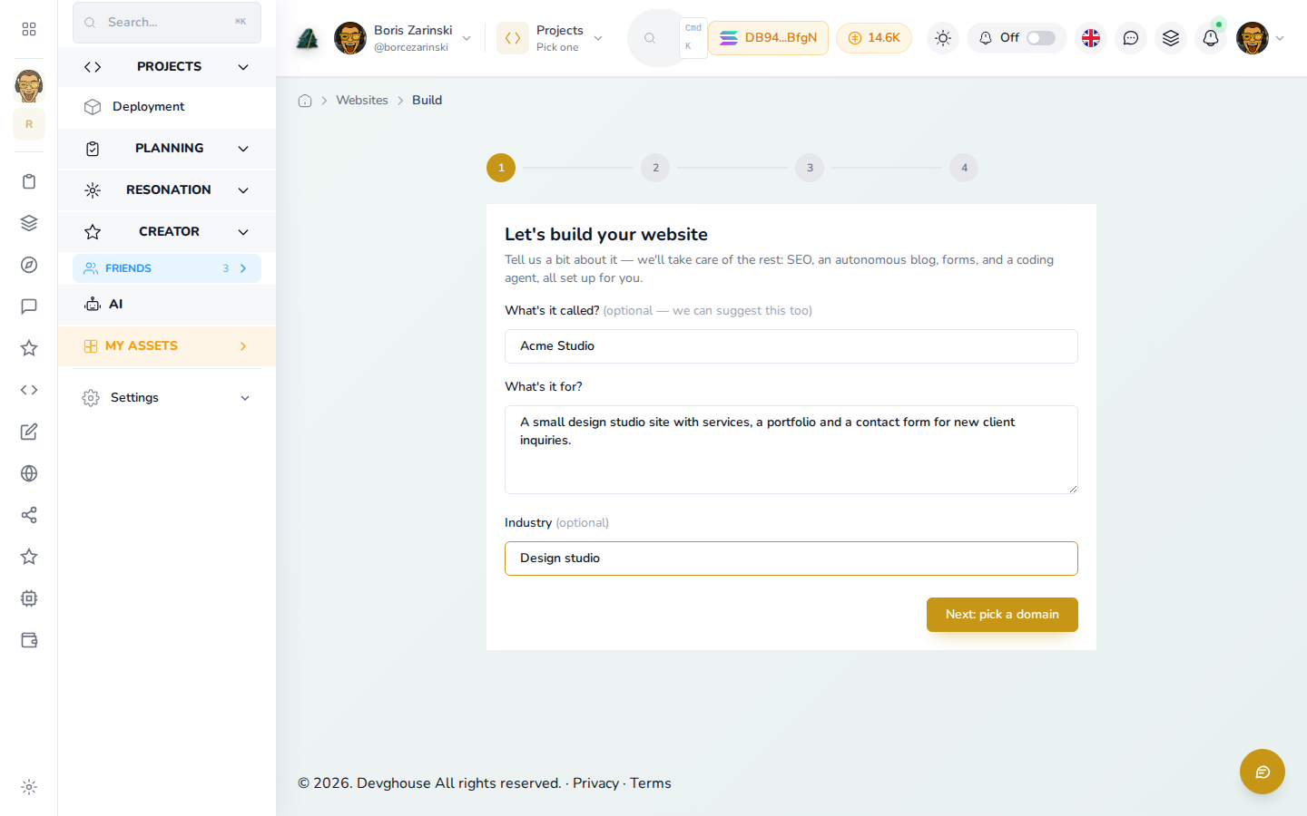The width and height of the screenshot is (1307, 816).
Task: Open the floating chat support button
Action: (1263, 772)
